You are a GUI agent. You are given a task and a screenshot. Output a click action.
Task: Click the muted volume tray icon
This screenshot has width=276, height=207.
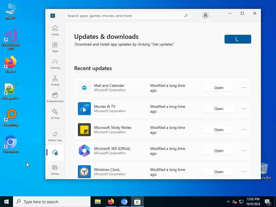(234, 202)
